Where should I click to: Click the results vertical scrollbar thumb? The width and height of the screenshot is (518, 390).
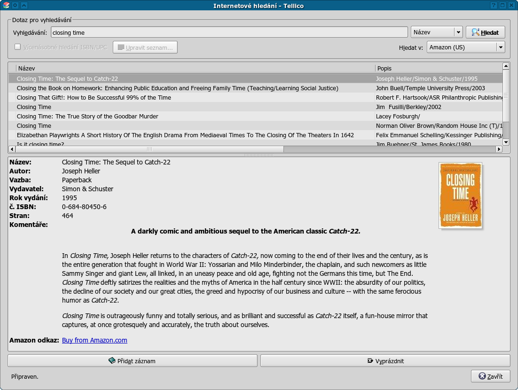(x=506, y=95)
